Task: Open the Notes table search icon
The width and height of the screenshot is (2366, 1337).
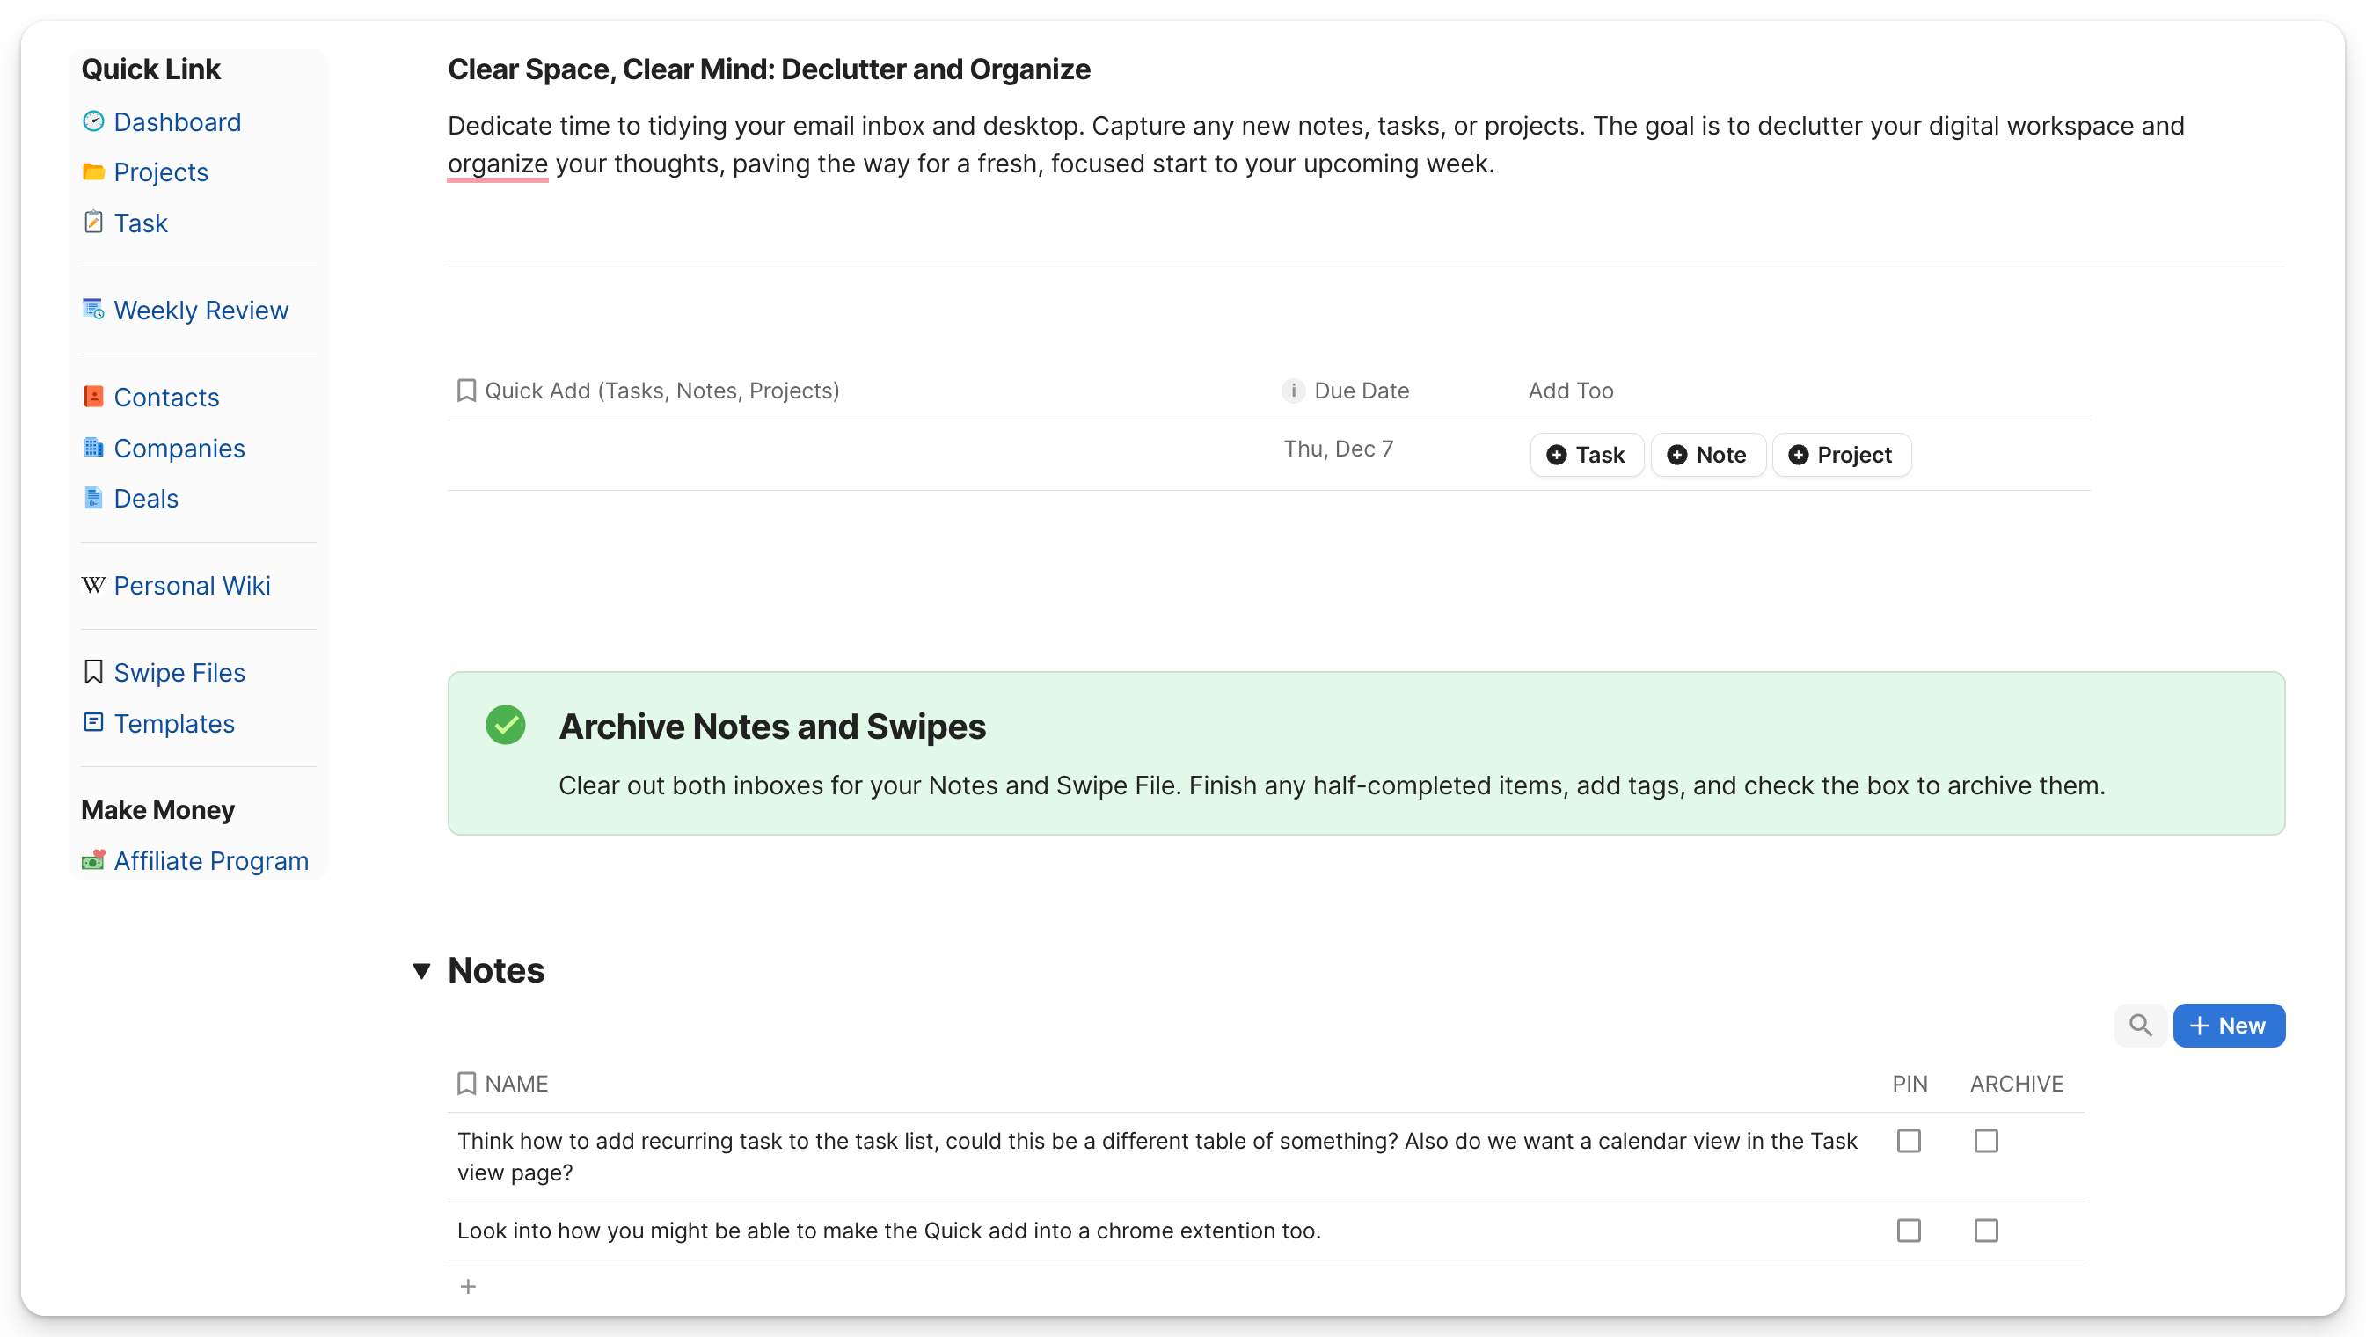Action: click(2140, 1025)
